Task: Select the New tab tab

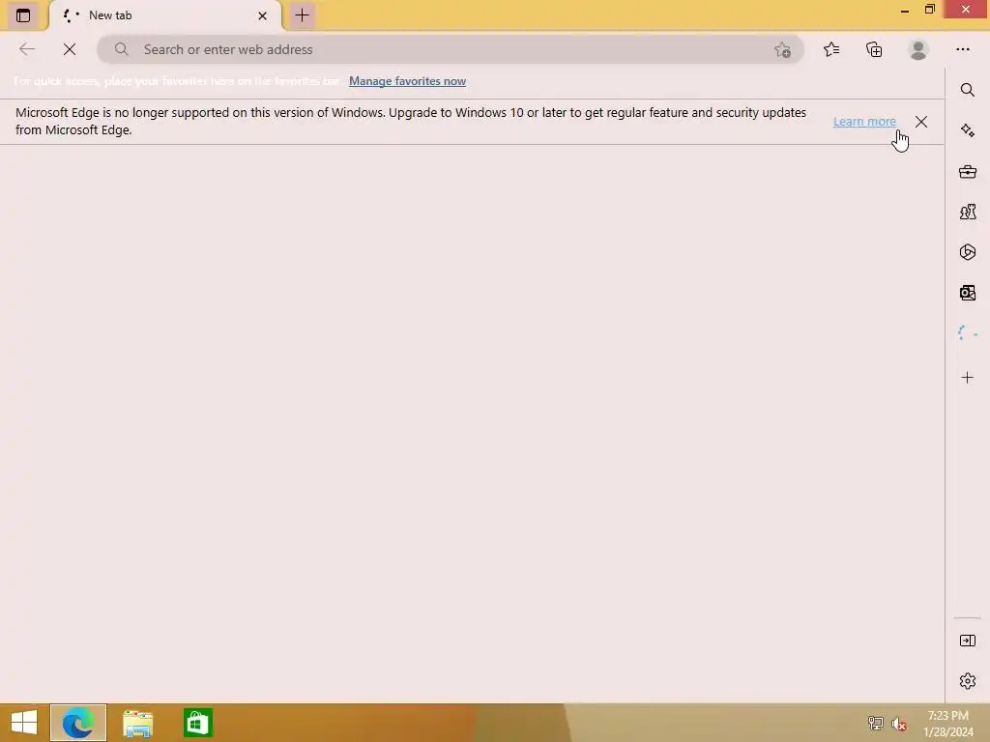Action: [x=165, y=15]
